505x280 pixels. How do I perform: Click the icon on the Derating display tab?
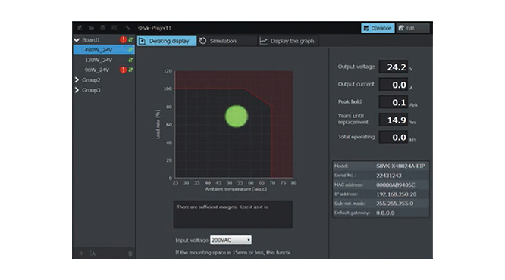point(143,41)
